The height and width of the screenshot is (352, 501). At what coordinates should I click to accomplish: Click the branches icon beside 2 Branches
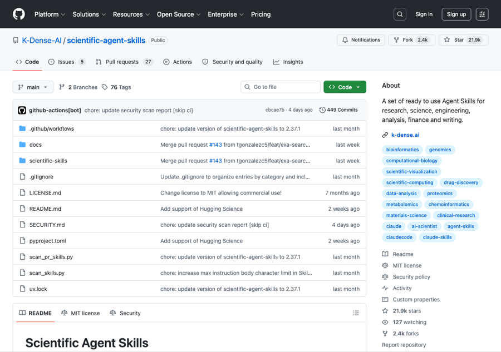[x=62, y=87]
